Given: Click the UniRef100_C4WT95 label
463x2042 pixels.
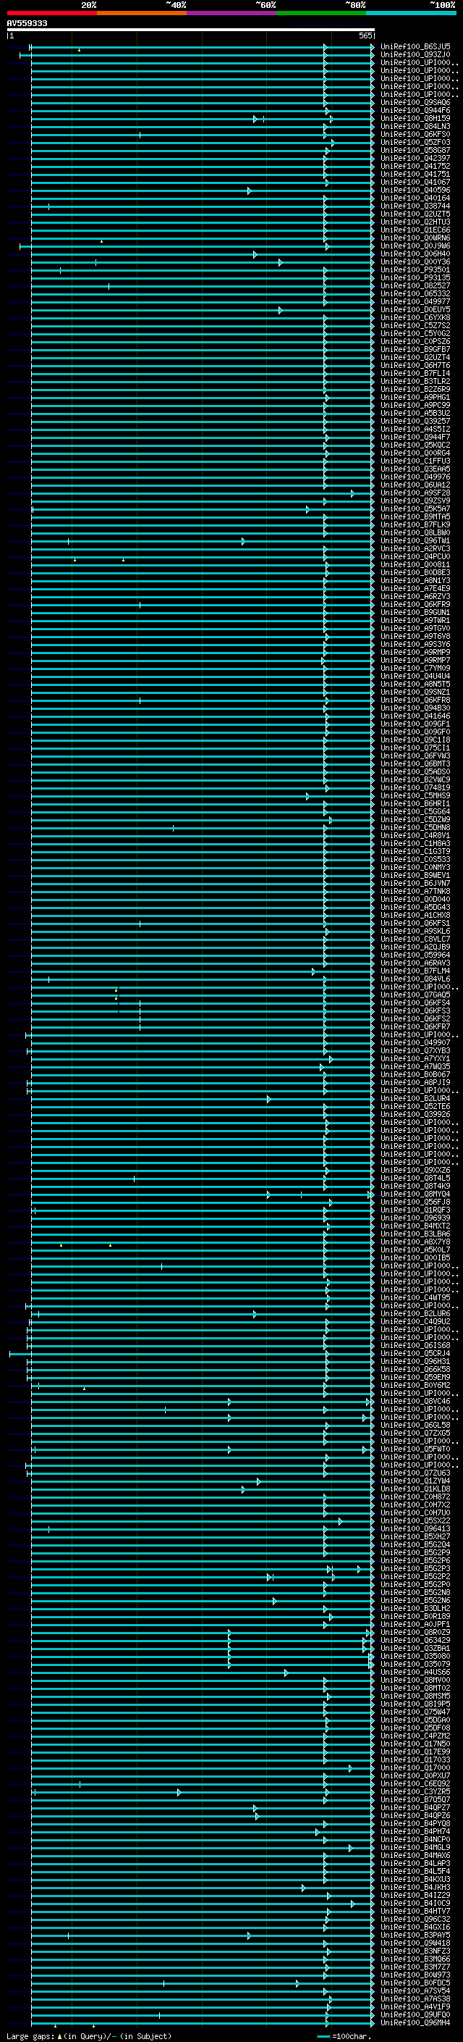Looking at the screenshot, I should coord(415,1297).
